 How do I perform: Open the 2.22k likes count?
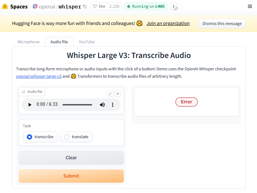pyautogui.click(x=114, y=6)
